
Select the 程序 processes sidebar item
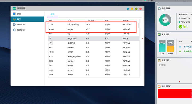point(27,19)
